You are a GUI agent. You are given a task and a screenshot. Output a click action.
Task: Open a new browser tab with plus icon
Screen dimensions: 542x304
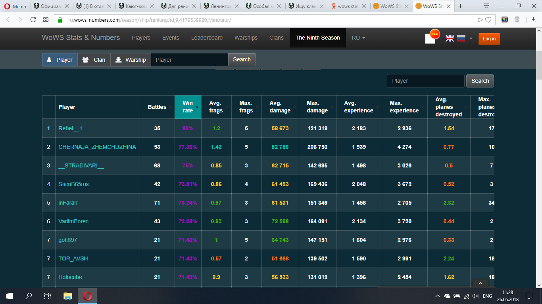(x=461, y=6)
